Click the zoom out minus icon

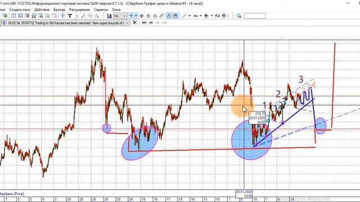155,16
